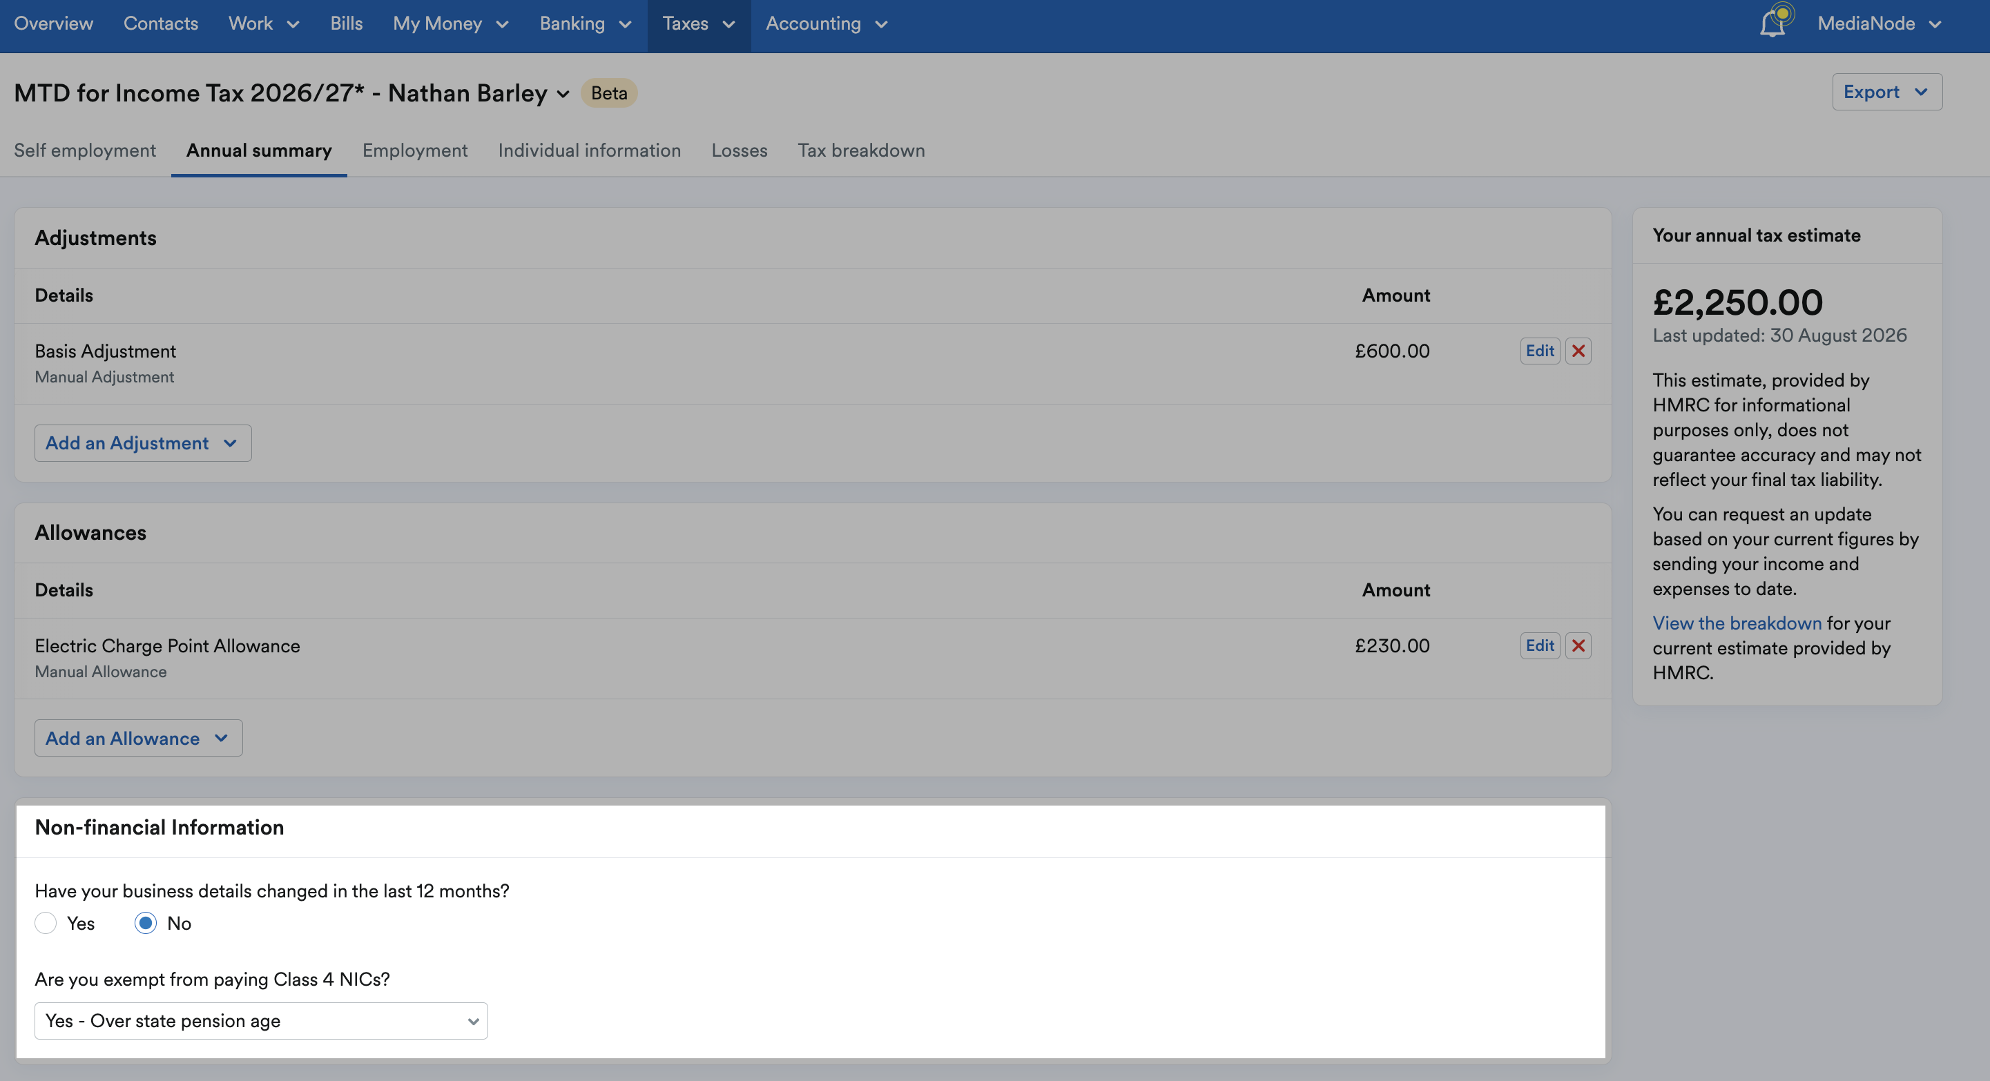Select the Annual summary tab
Screen dimensions: 1990x1081
pos(259,150)
